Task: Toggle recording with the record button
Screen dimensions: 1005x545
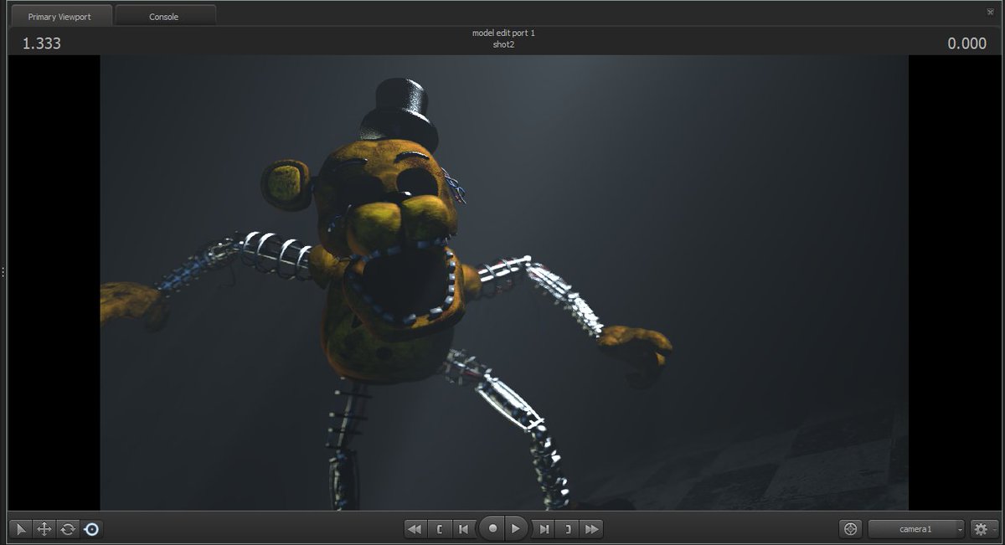Action: click(x=492, y=529)
